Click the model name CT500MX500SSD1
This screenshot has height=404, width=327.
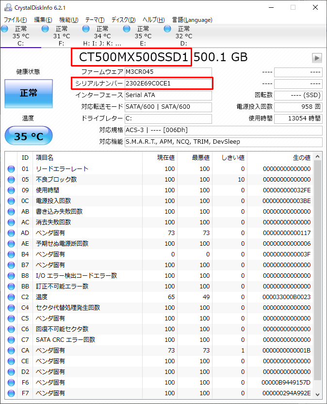[133, 57]
